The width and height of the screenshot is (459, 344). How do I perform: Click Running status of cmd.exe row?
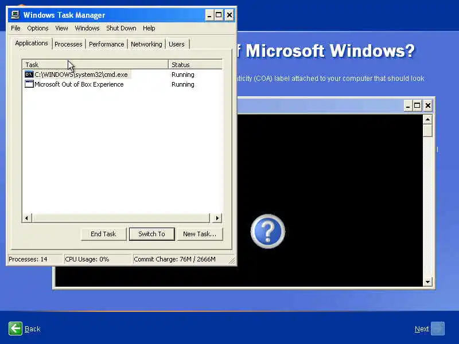click(x=183, y=75)
